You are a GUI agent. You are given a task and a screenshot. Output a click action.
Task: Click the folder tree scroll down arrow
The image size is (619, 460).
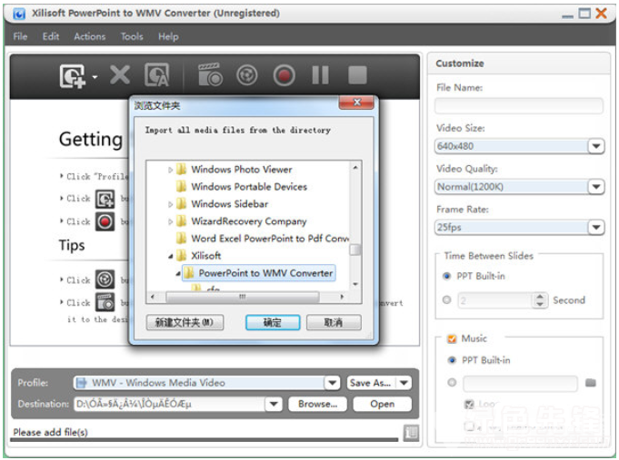(355, 284)
